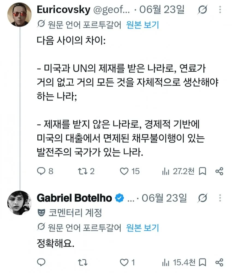232x273 pixels.
Task: View analytics showing 15.4천 views
Action: pos(179,262)
